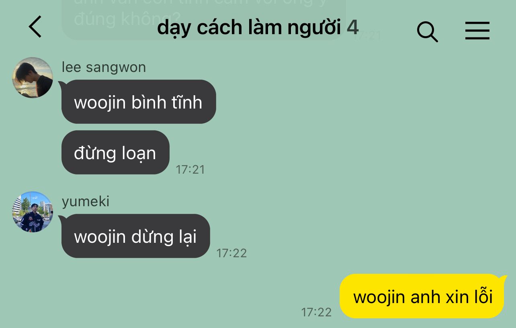Select the yellow "woojin anh xin lỗi" bubble
The height and width of the screenshot is (328, 516).
point(422,296)
